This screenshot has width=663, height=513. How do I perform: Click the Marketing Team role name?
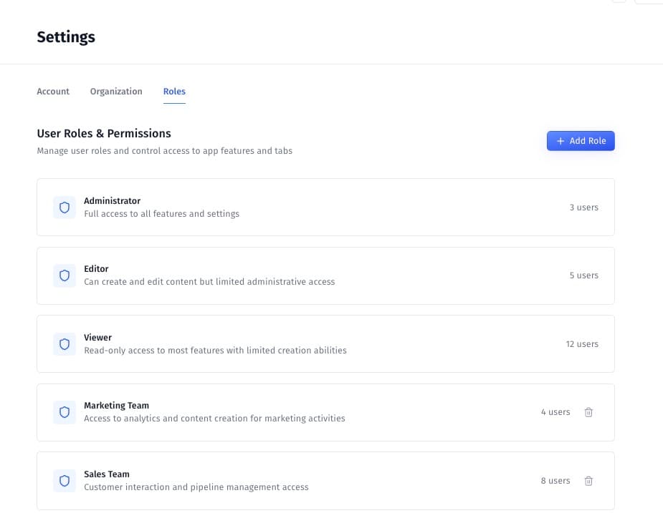pos(116,406)
